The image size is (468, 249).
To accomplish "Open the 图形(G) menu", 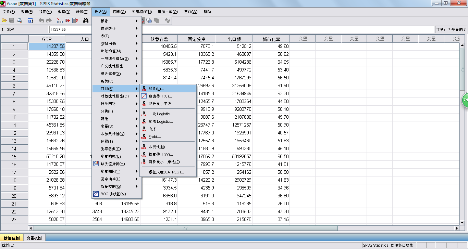I will tap(119, 12).
